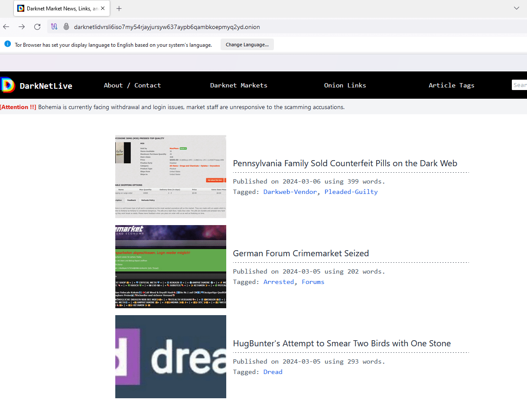Click inside the Search field
The height and width of the screenshot is (403, 527).
pos(520,85)
